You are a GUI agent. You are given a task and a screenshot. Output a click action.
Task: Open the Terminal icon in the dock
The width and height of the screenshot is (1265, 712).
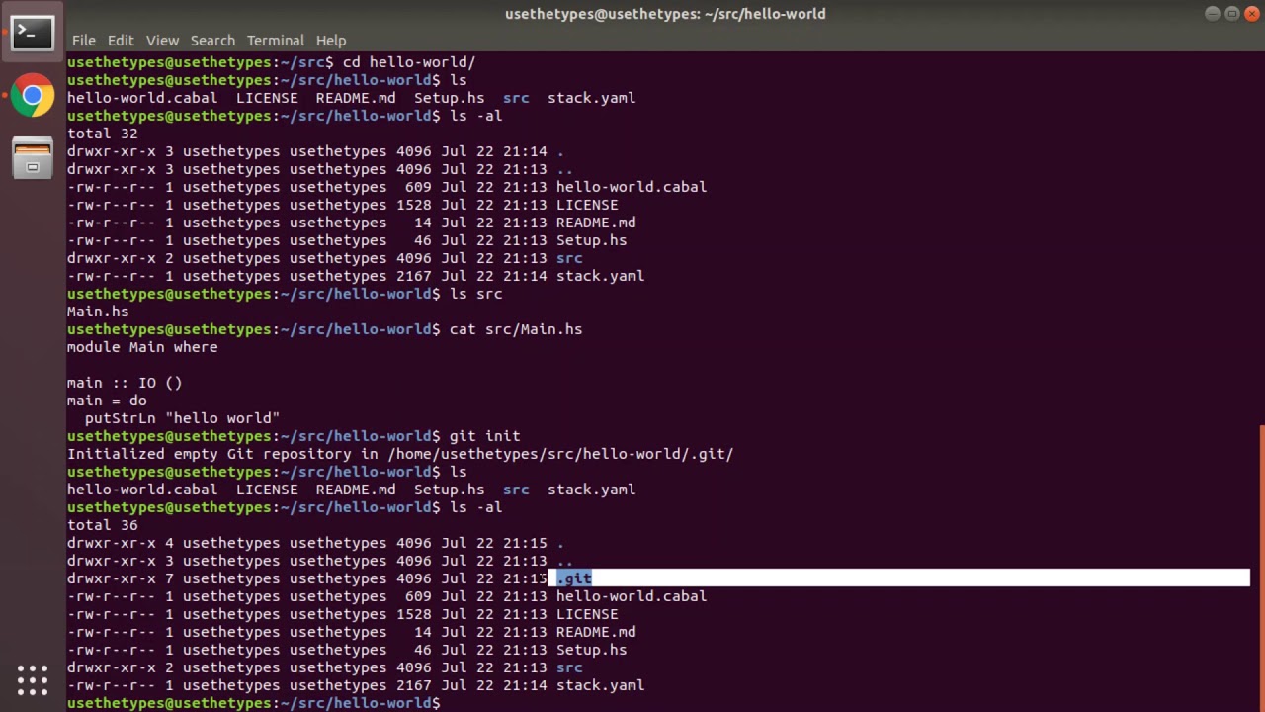coord(32,33)
